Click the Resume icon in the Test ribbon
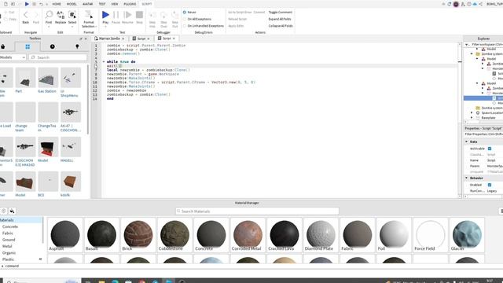 (127, 15)
